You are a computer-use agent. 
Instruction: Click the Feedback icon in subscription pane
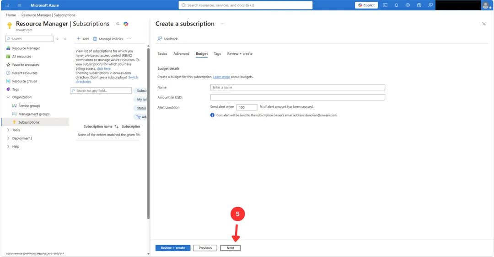[x=160, y=39]
